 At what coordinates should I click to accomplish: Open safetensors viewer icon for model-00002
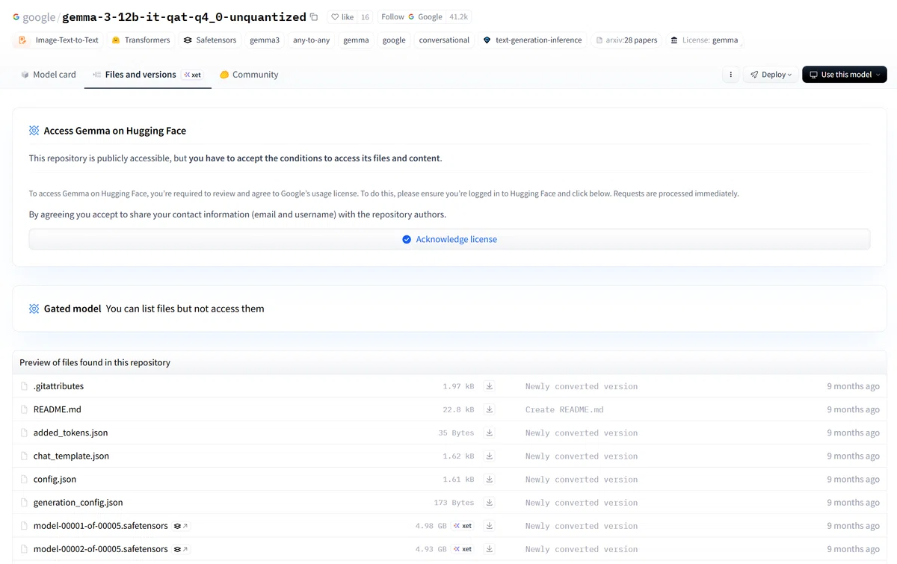tap(181, 549)
